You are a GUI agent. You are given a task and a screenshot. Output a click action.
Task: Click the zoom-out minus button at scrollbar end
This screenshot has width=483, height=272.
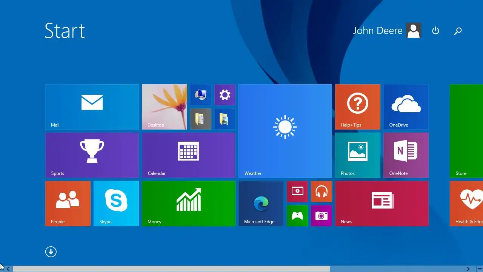click(479, 269)
